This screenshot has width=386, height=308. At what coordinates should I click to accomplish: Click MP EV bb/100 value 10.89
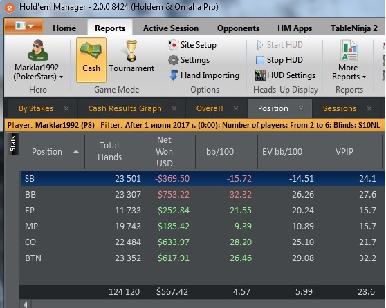pos(303,226)
